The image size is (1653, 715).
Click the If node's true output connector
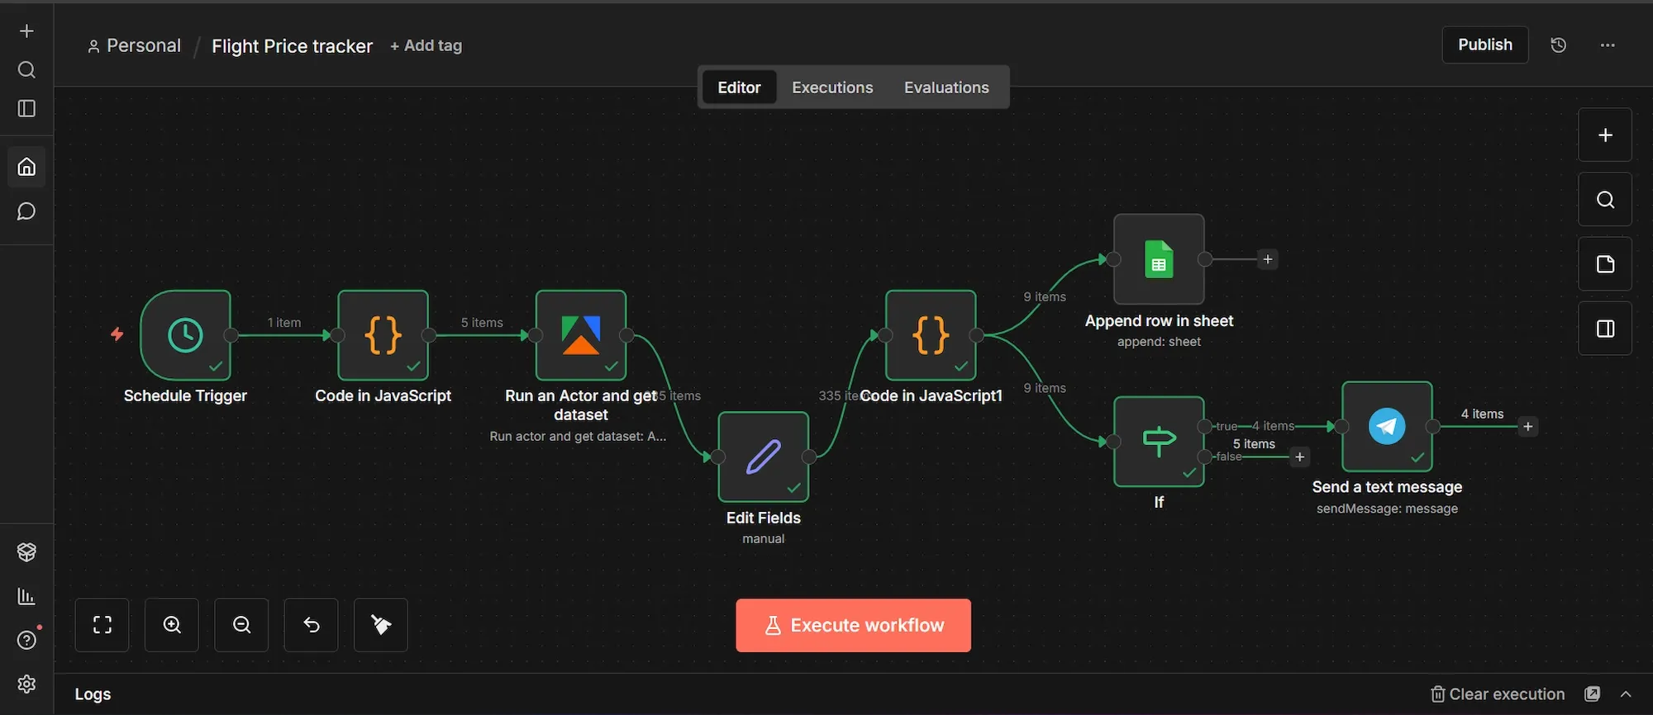[1204, 426]
